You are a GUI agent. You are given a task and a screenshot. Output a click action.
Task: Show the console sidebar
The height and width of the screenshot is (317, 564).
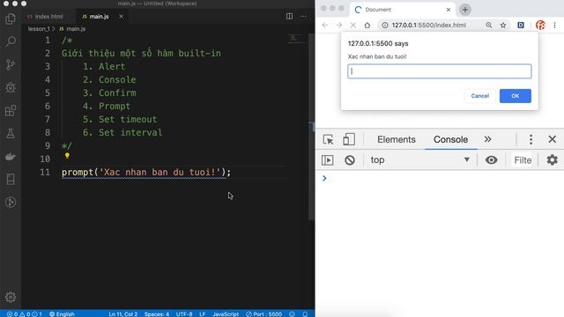coord(327,160)
